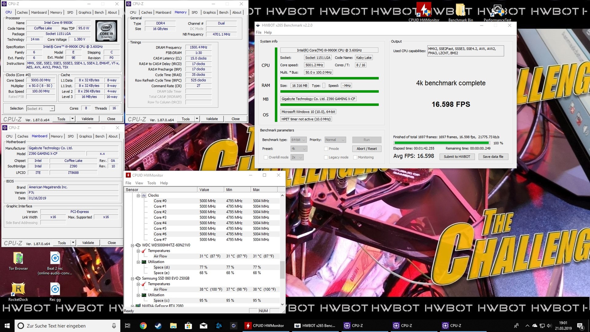Launch Google Chrome from taskbar
The height and width of the screenshot is (332, 590).
point(143,326)
